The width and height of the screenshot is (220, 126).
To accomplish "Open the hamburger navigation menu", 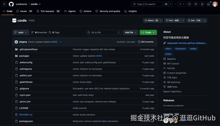I will pyautogui.click(x=4, y=4).
